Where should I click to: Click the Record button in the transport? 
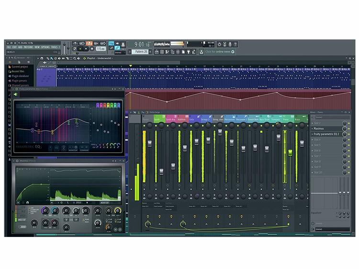coord(92,49)
